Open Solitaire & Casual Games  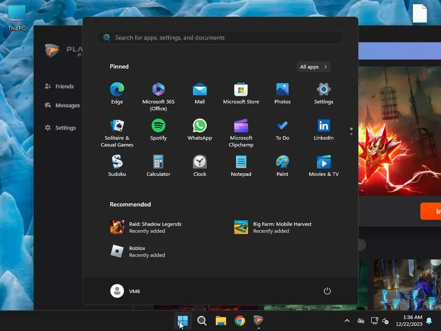(x=117, y=134)
